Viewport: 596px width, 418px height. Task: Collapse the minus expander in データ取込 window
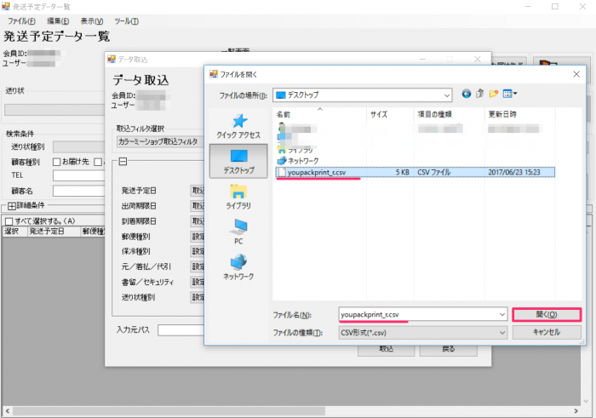123,162
